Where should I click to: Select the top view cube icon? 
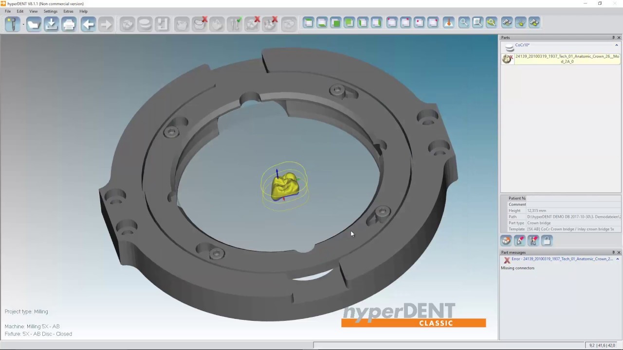pos(308,22)
